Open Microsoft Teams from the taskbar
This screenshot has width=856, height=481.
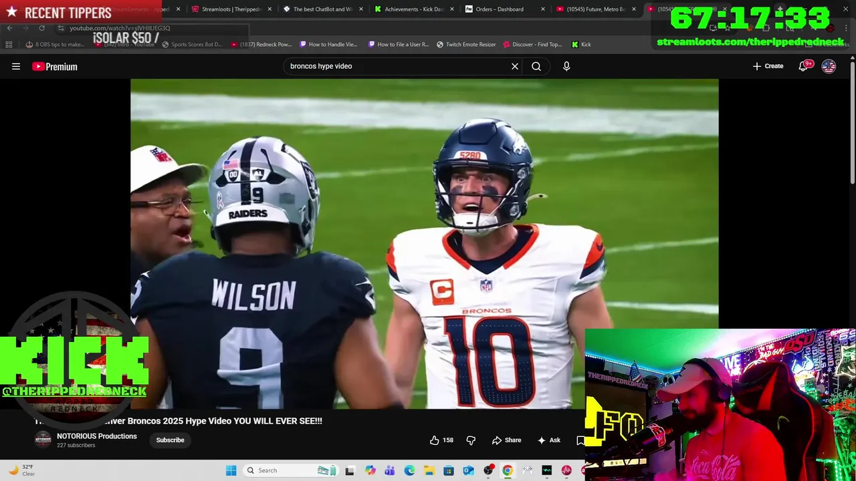390,470
